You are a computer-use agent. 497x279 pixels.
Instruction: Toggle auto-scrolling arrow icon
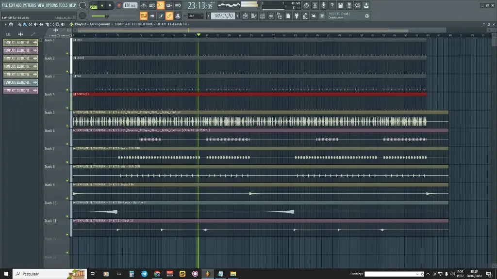[x=152, y=16]
